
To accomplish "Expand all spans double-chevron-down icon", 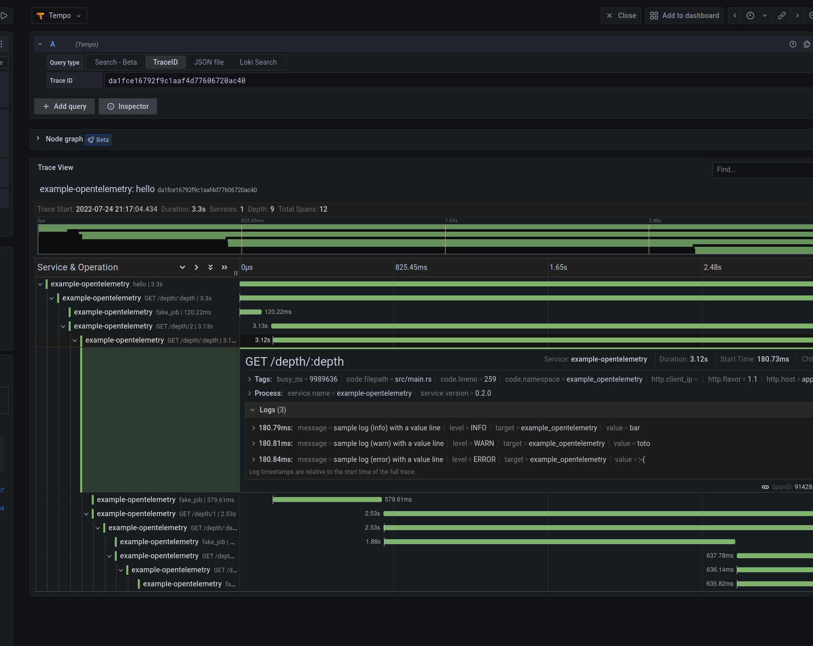I will pos(211,267).
